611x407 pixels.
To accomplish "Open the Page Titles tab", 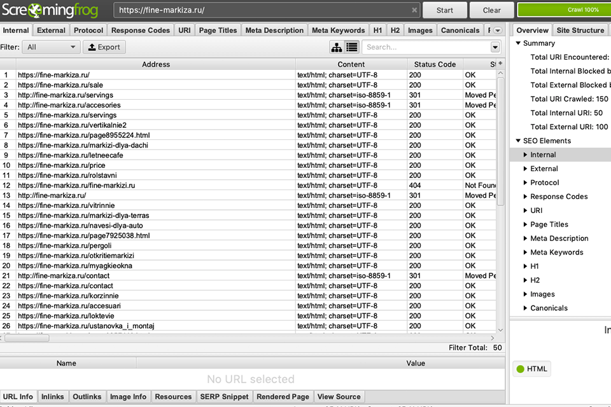I will 218,31.
